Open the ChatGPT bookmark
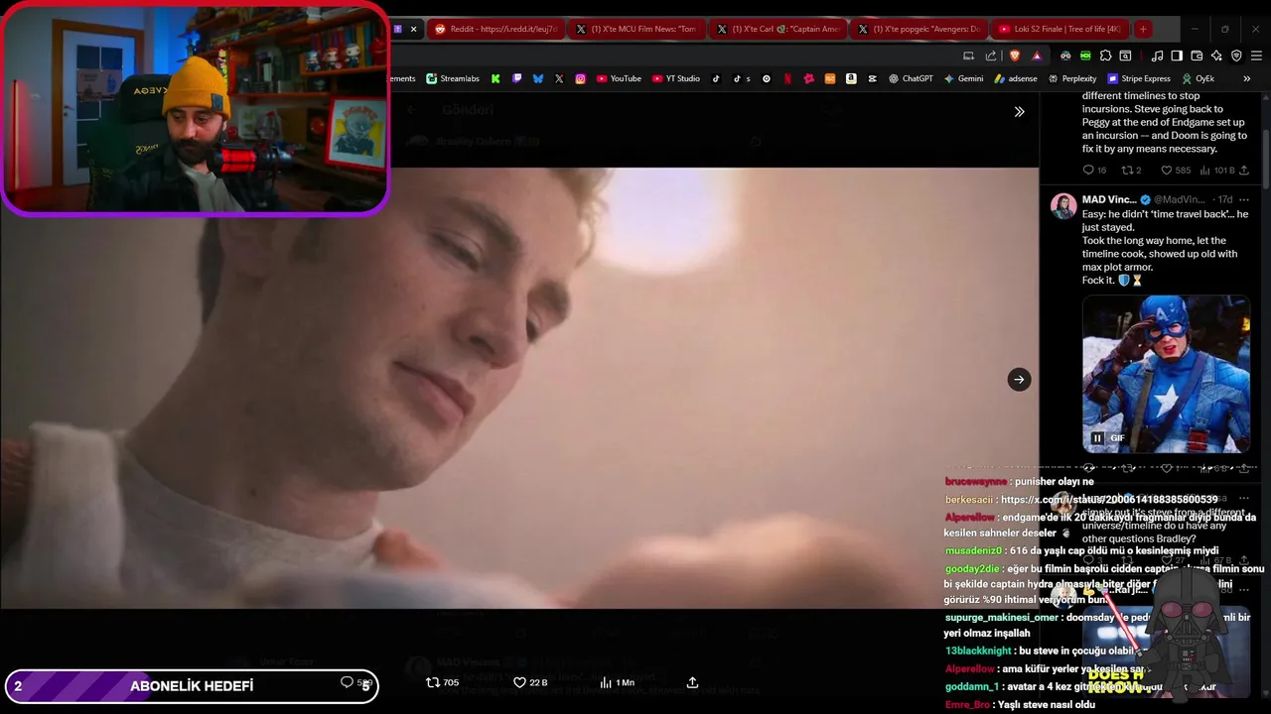Image resolution: width=1271 pixels, height=714 pixels. [x=911, y=78]
